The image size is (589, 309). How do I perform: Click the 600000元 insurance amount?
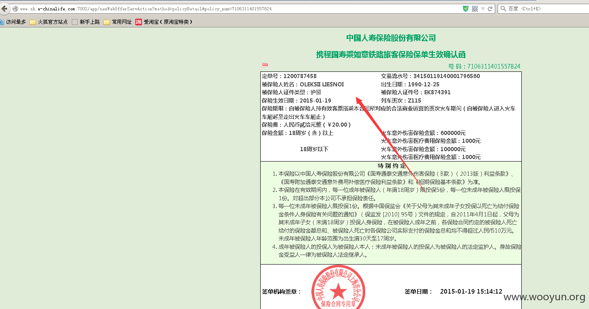pyautogui.click(x=453, y=133)
